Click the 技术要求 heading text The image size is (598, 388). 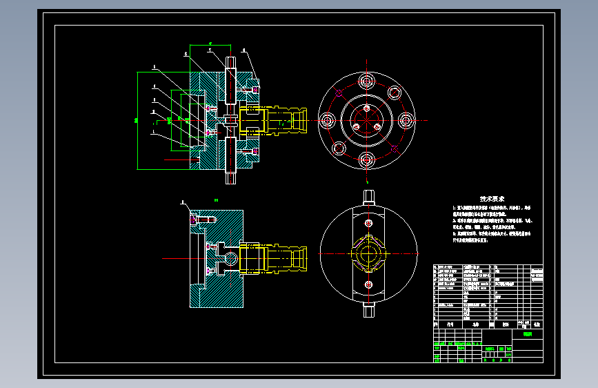tap(492, 199)
